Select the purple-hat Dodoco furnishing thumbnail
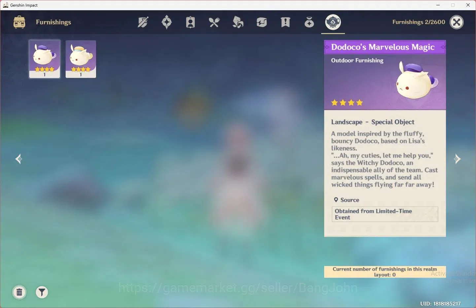The height and width of the screenshot is (308, 476). (x=45, y=59)
